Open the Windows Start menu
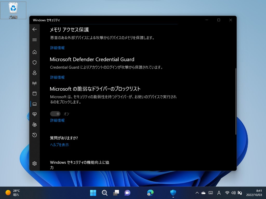The width and height of the screenshot is (266, 199). coord(93,193)
